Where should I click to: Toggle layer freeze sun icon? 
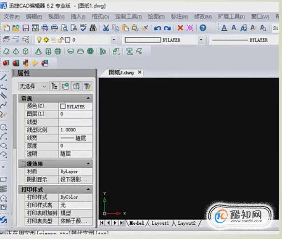(x=46, y=40)
